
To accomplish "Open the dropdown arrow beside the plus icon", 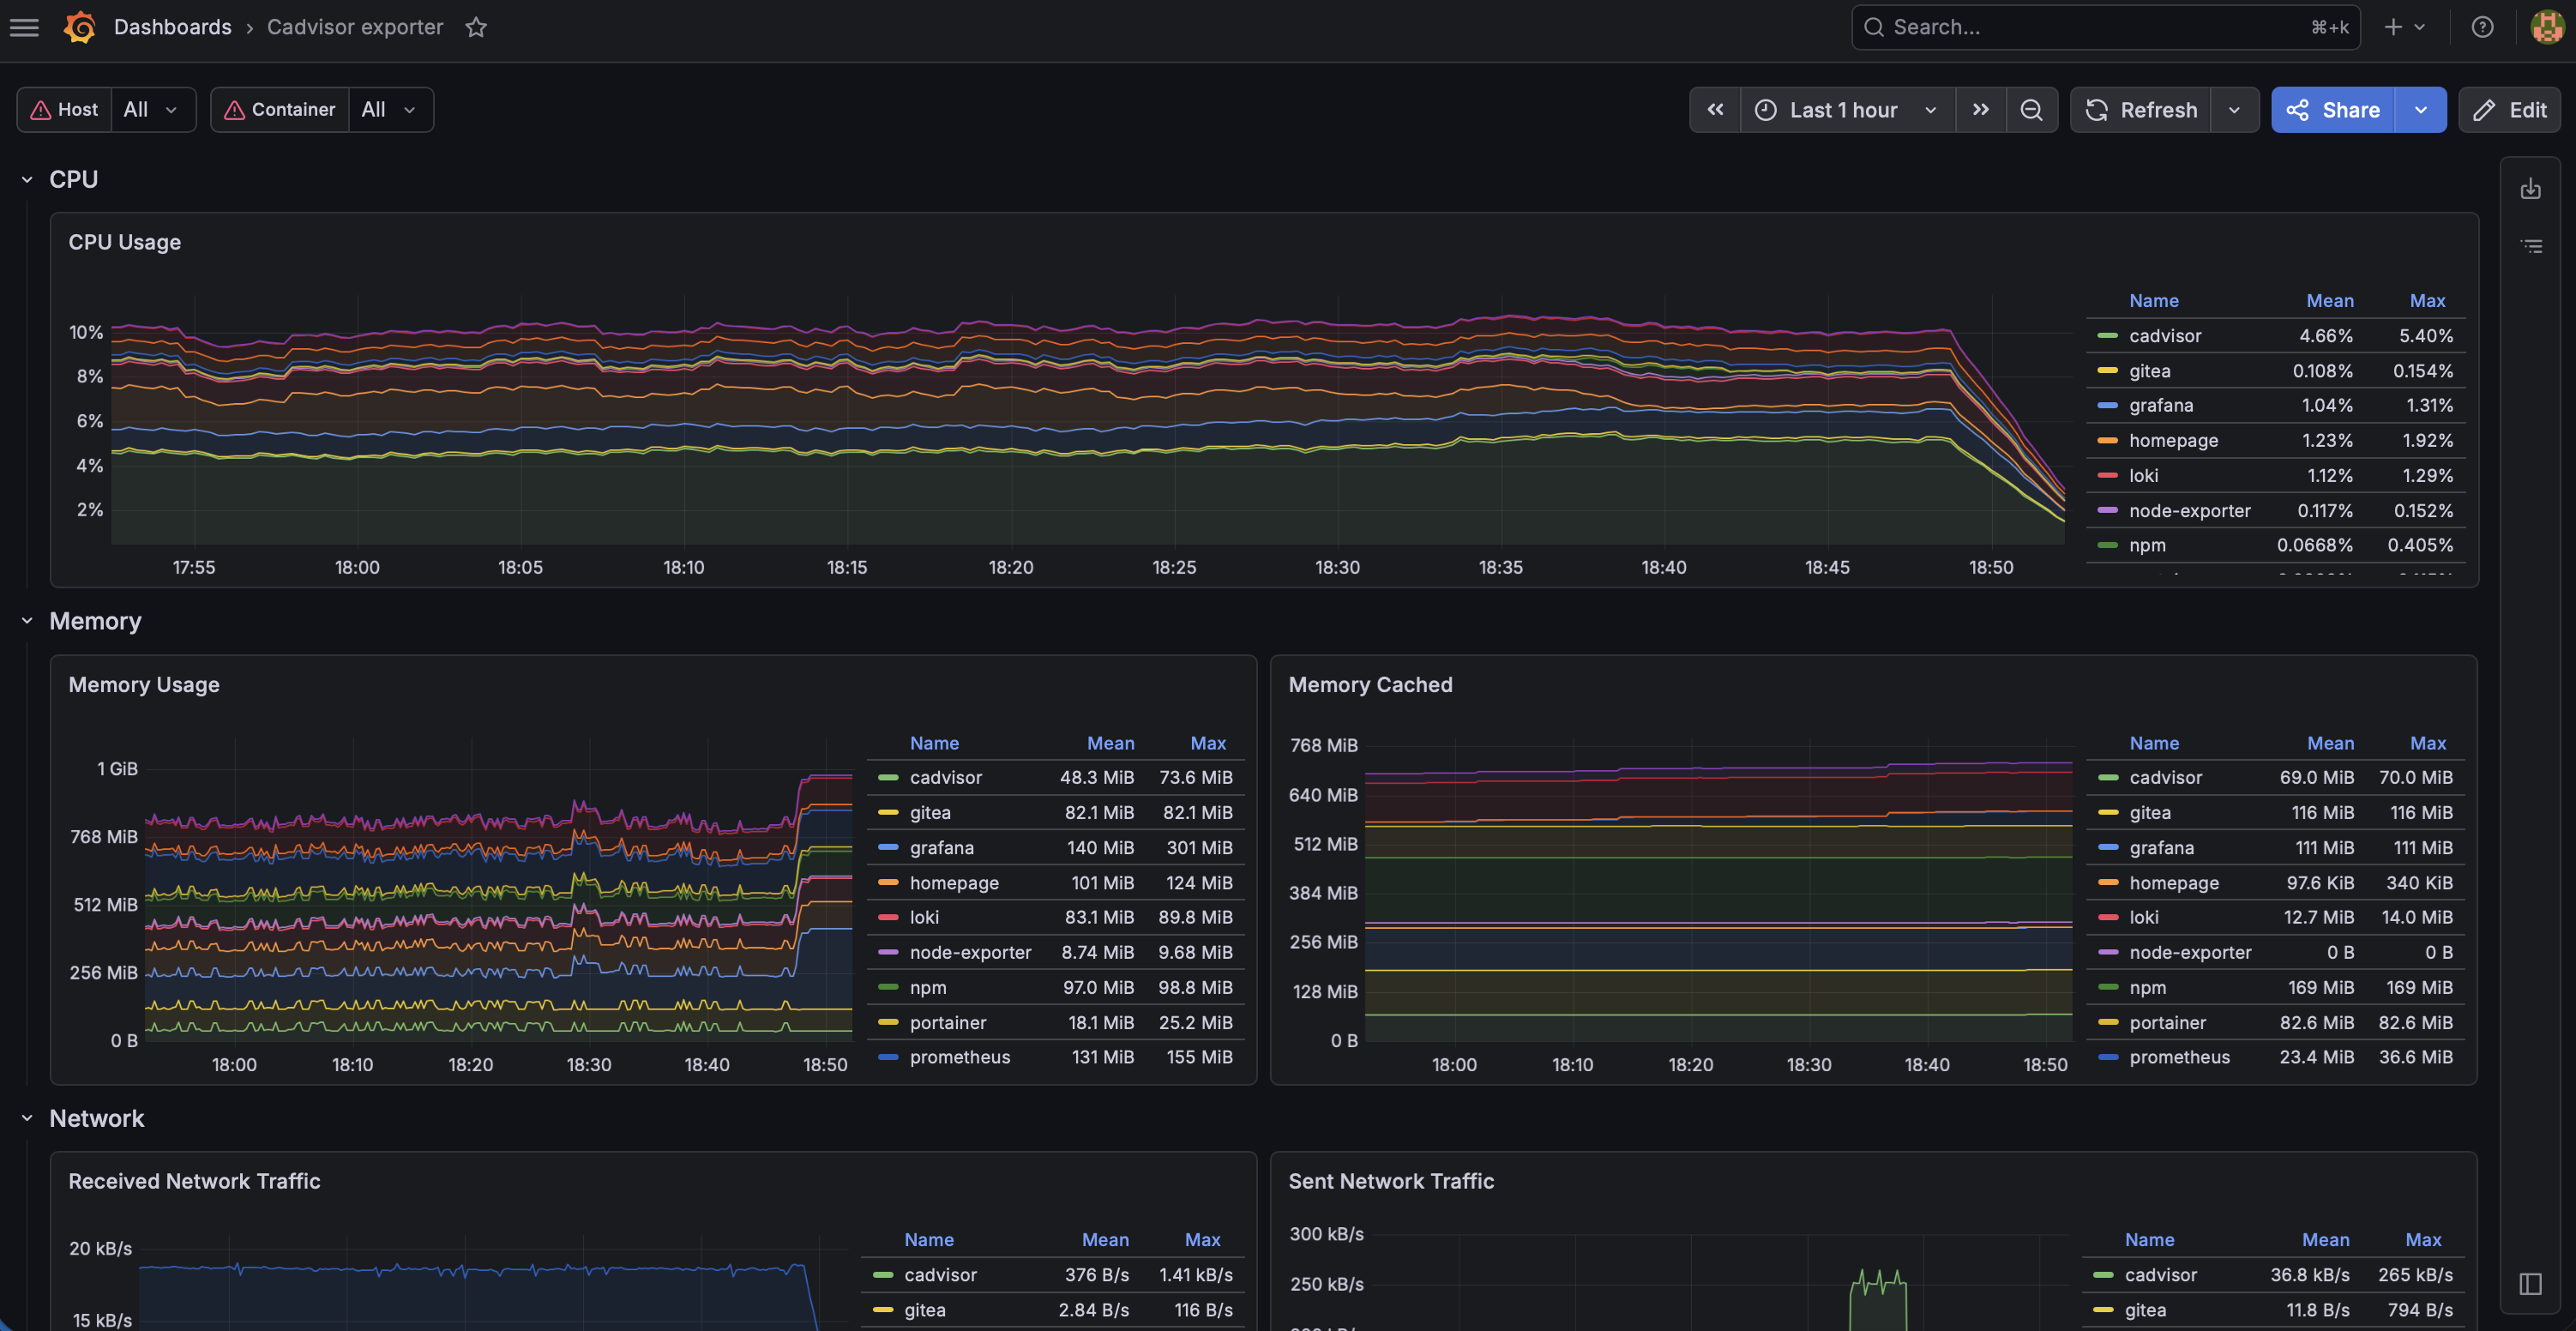I will (2420, 27).
